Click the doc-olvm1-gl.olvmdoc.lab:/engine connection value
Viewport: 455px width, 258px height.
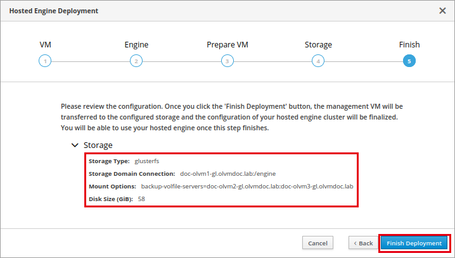(x=227, y=174)
